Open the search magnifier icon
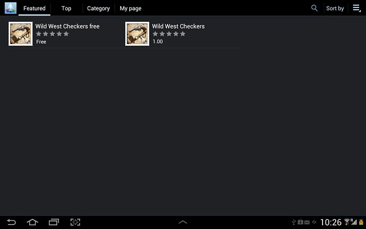The width and height of the screenshot is (366, 229). pos(314,8)
